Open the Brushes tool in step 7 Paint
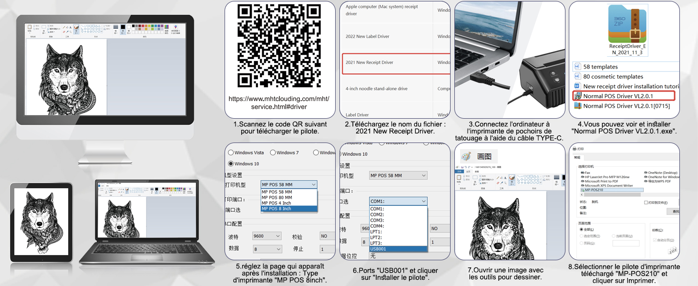The image size is (698, 286). (512, 181)
